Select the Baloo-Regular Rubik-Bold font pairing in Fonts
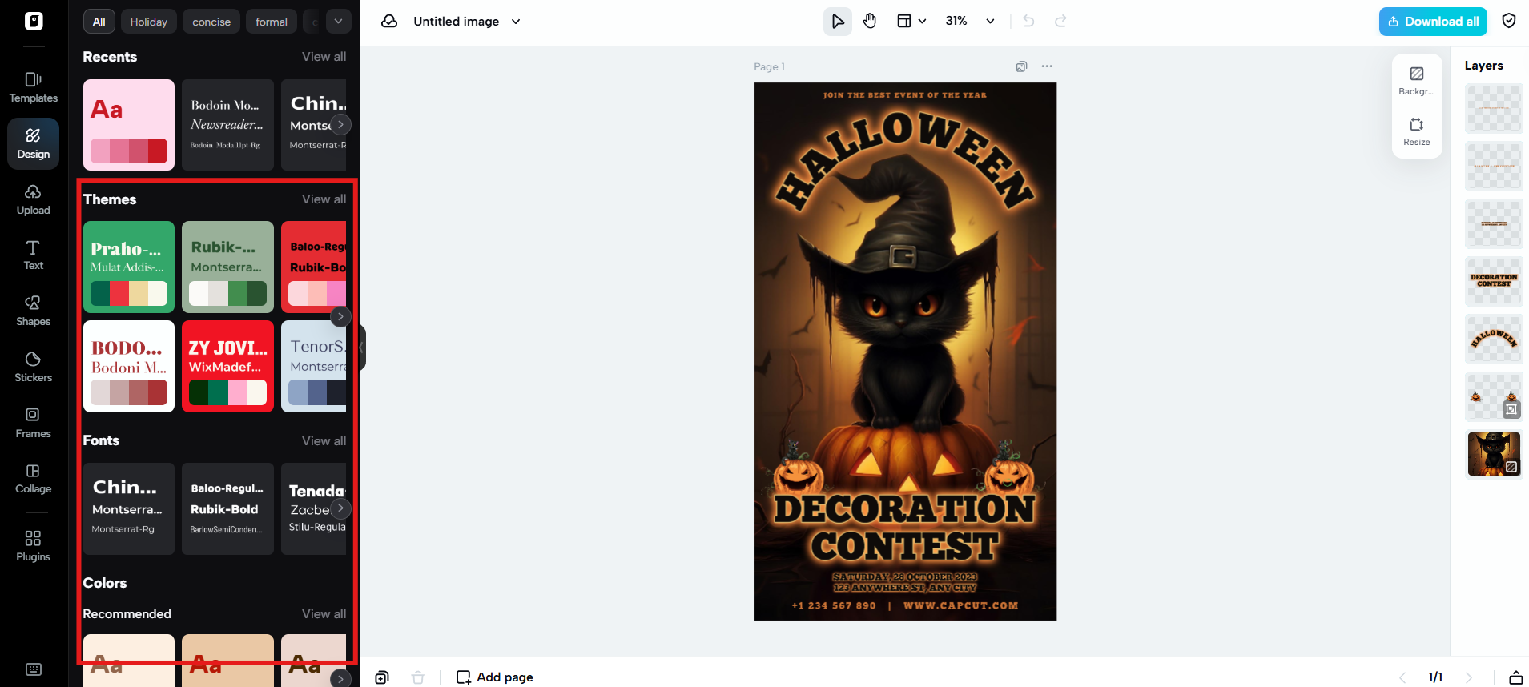 coord(227,508)
